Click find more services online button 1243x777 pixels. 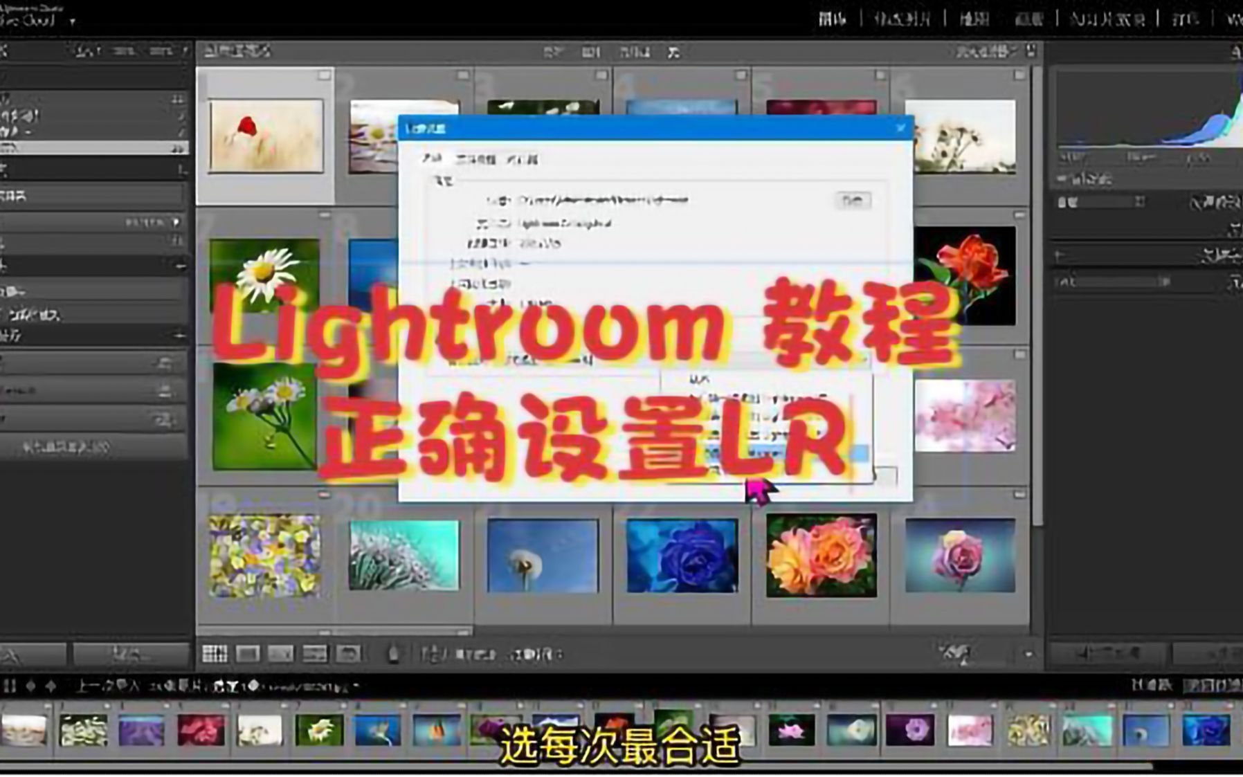[94, 447]
